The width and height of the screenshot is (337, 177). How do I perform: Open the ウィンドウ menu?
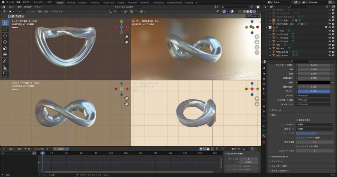pos(38,2)
